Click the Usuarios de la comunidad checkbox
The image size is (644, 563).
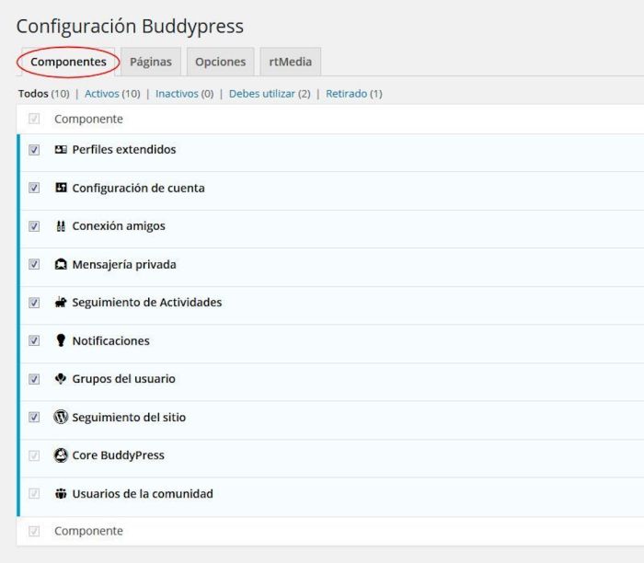[x=34, y=493]
